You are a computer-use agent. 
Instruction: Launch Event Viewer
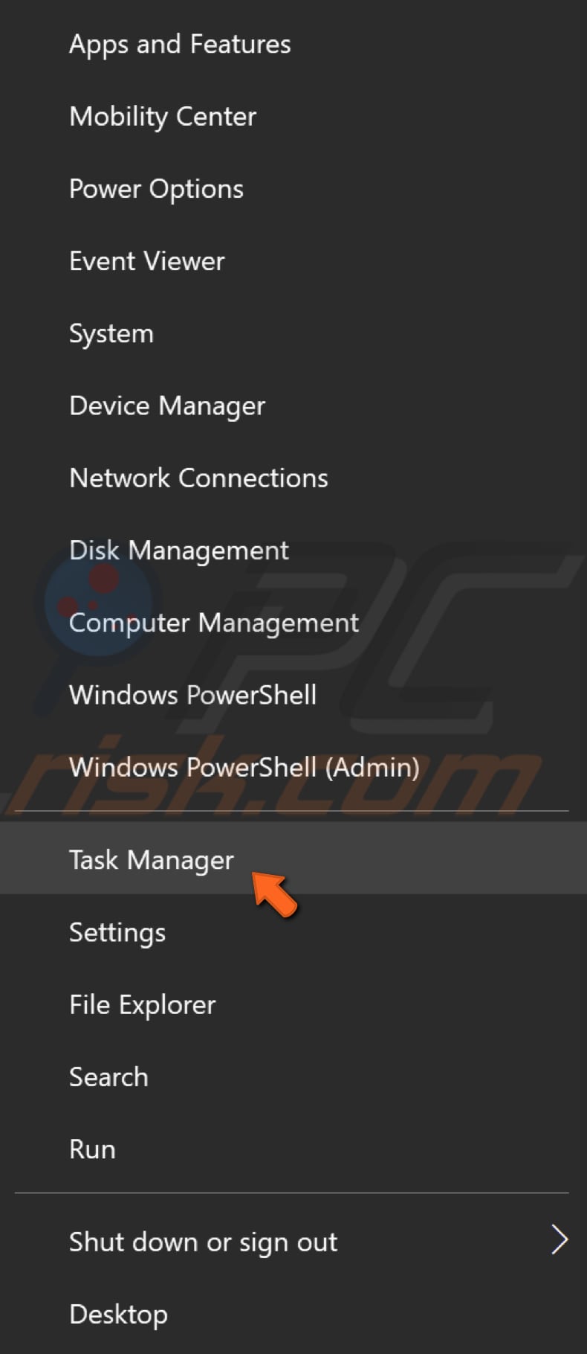point(146,260)
